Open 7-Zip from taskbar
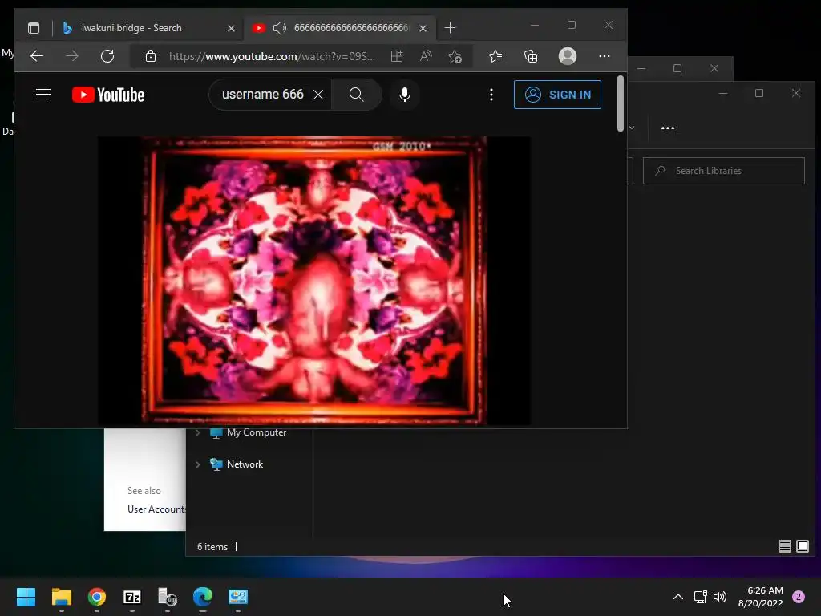821x616 pixels. coord(132,597)
